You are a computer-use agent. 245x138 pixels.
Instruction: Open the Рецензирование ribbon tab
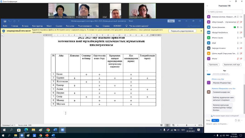tap(85, 26)
